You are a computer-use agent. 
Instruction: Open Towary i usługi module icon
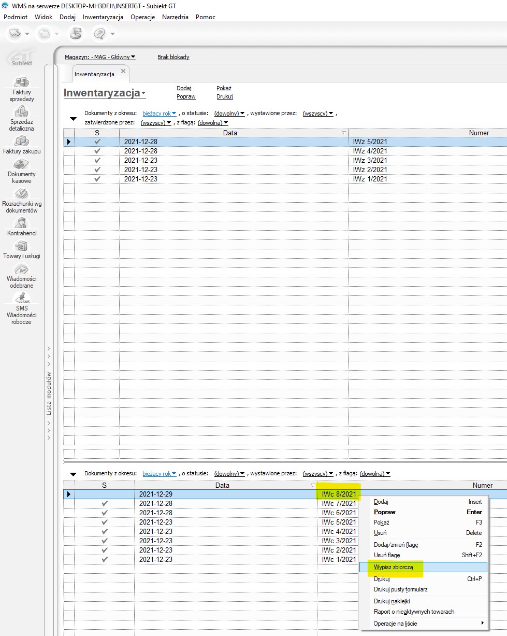point(22,246)
